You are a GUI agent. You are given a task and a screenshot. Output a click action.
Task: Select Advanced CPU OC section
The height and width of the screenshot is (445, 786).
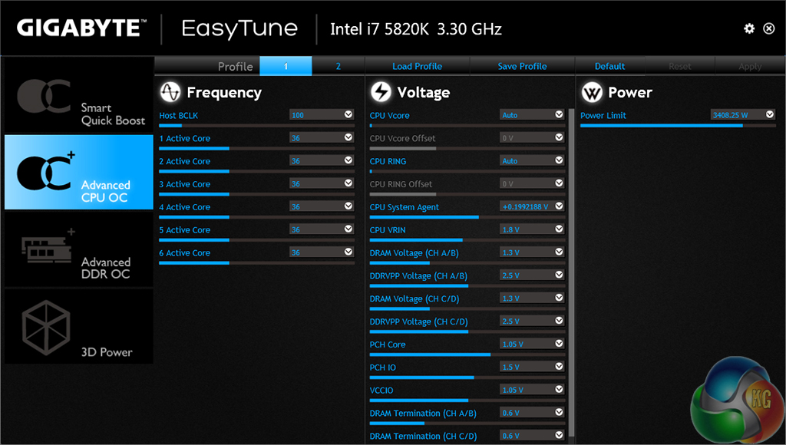pos(79,172)
